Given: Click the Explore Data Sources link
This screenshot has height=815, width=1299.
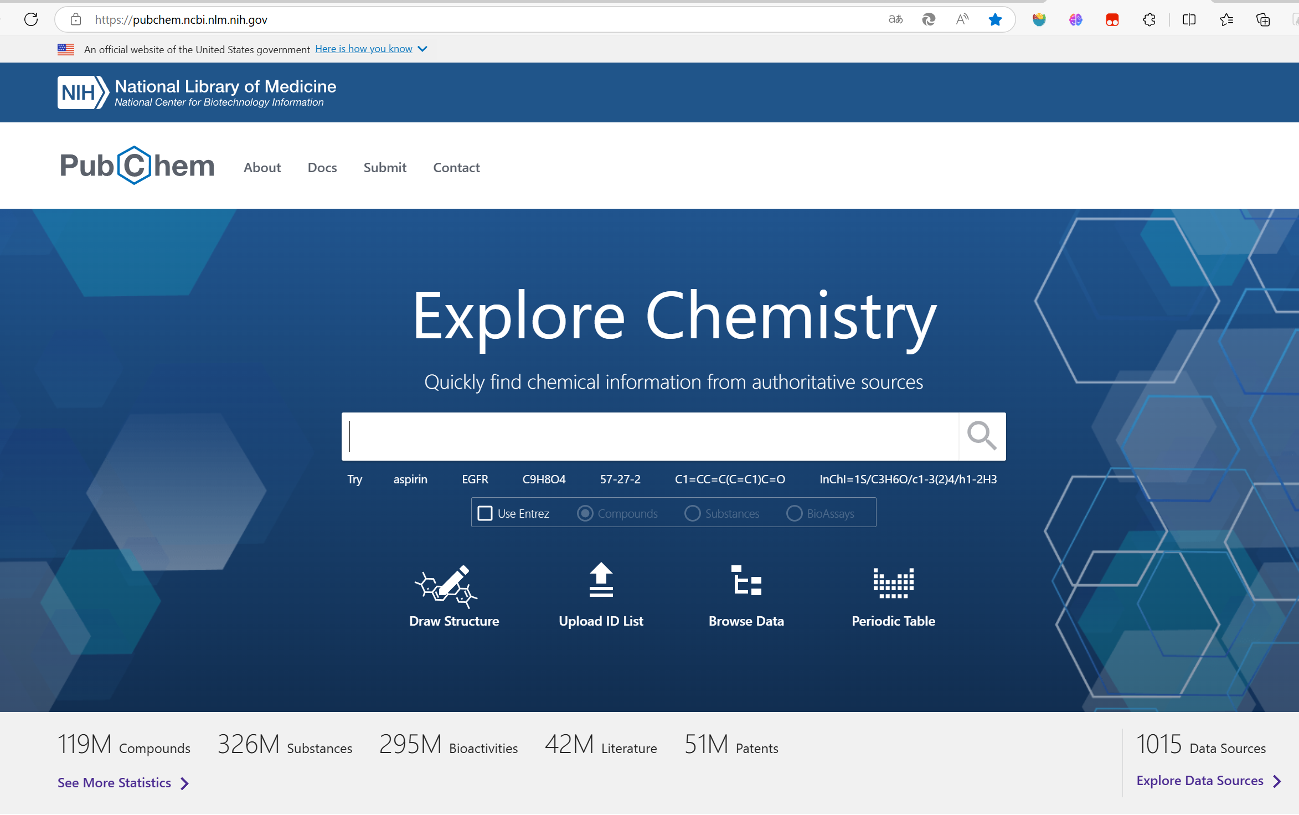Looking at the screenshot, I should click(1200, 780).
